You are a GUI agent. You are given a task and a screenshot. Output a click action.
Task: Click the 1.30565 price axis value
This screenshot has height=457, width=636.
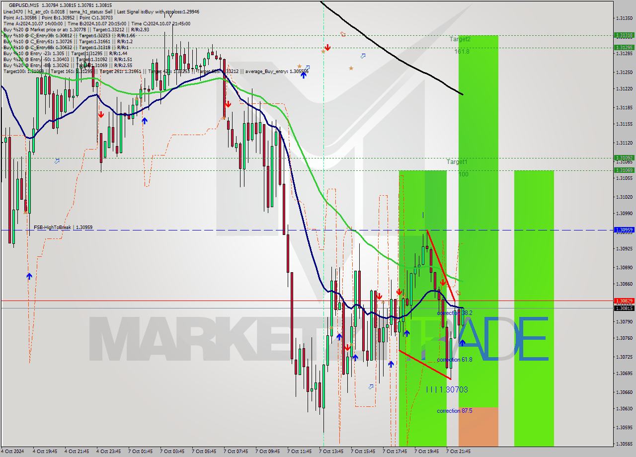pos(624,444)
